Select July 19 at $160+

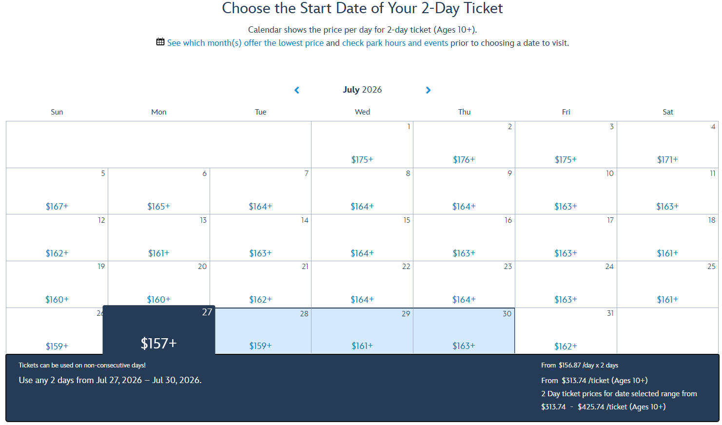(57, 285)
